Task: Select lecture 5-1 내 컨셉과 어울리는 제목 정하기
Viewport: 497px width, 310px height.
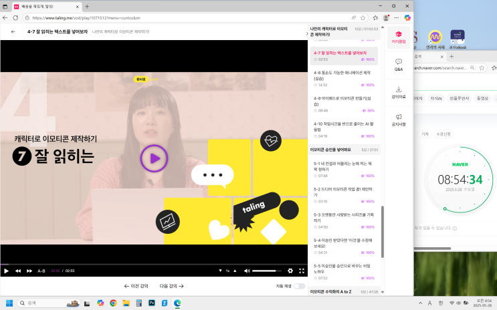Action: pos(344,170)
